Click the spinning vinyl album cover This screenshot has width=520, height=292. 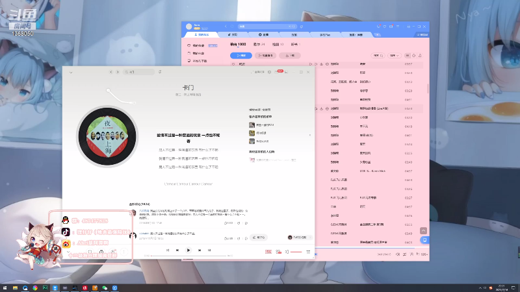tap(107, 136)
